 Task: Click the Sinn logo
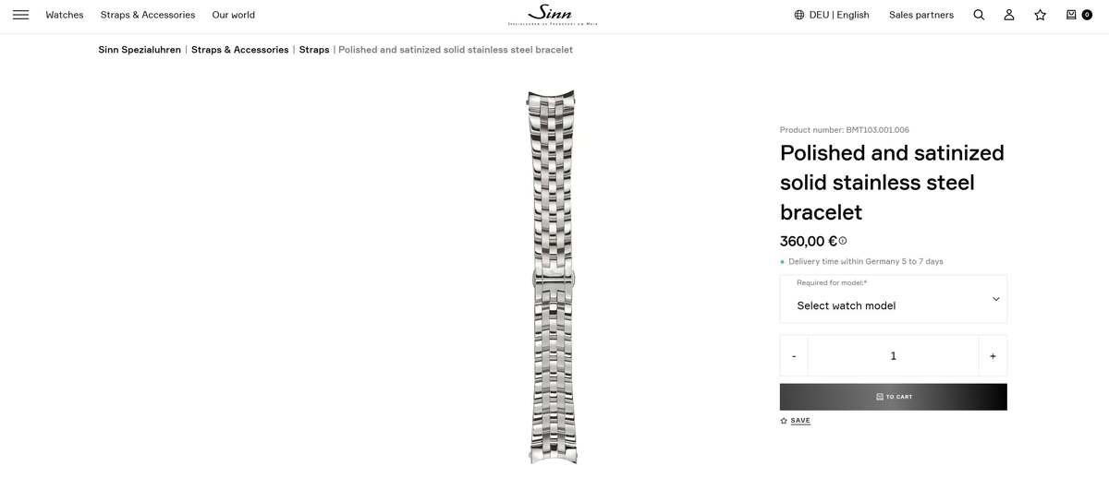(553, 14)
